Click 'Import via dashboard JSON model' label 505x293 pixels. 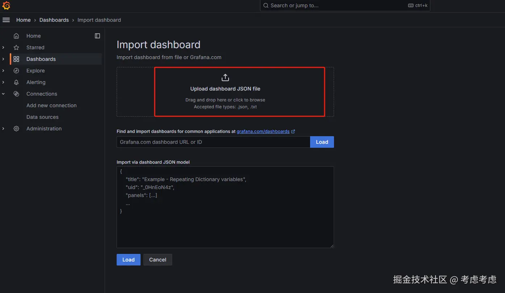(153, 162)
